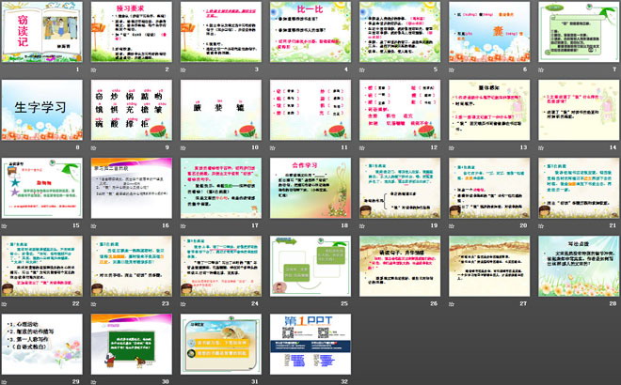Select slide 31 with the seashell picture

pyautogui.click(x=219, y=347)
